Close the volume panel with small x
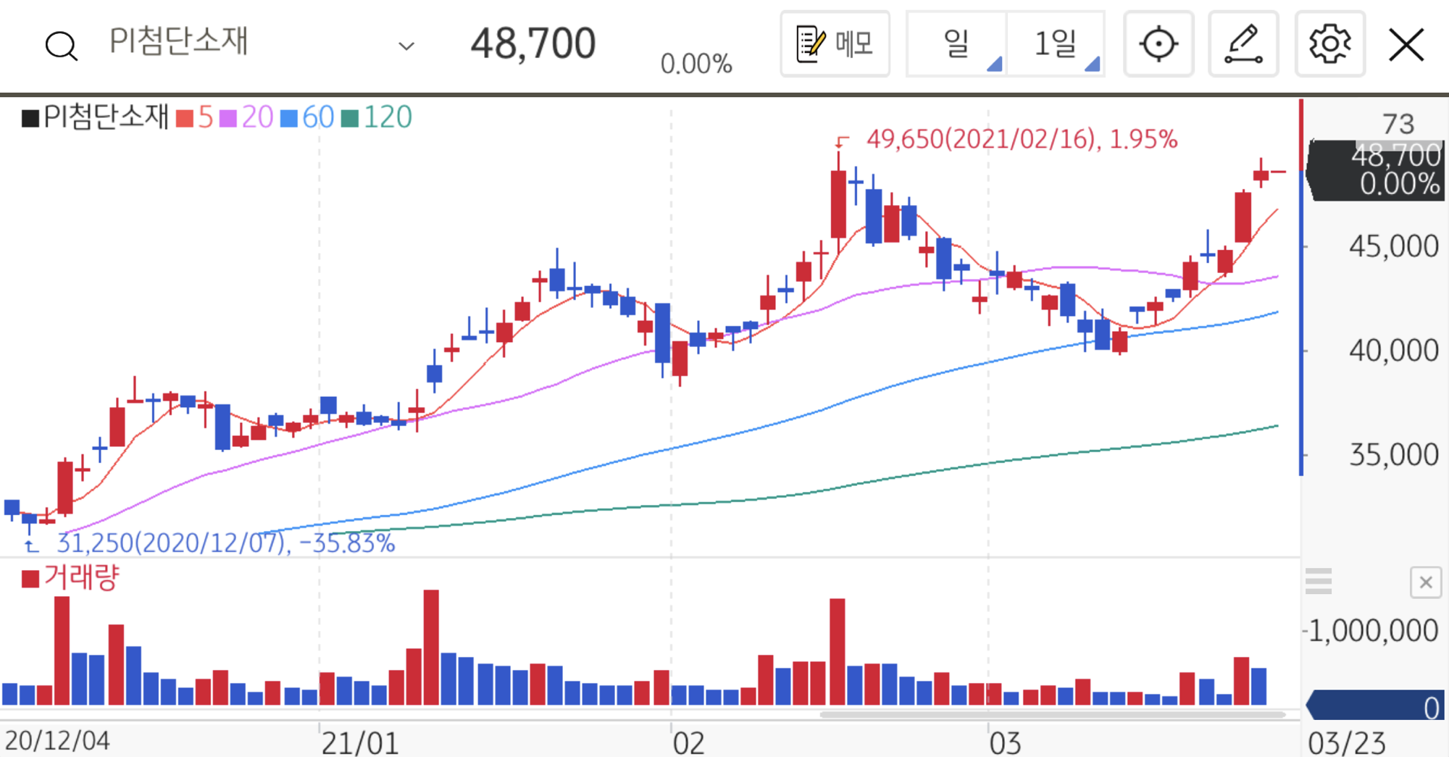The height and width of the screenshot is (757, 1449). pos(1425,582)
